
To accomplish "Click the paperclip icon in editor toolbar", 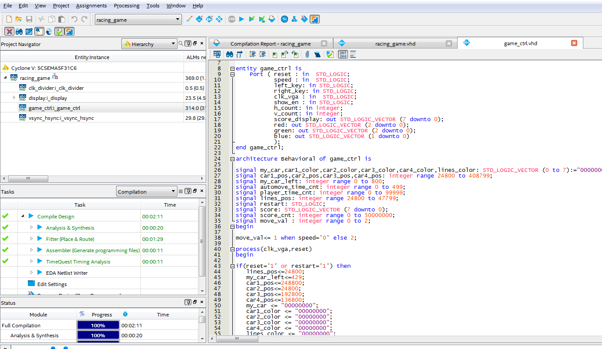I will pos(307,54).
